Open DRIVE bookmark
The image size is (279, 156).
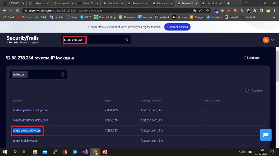coord(41,17)
